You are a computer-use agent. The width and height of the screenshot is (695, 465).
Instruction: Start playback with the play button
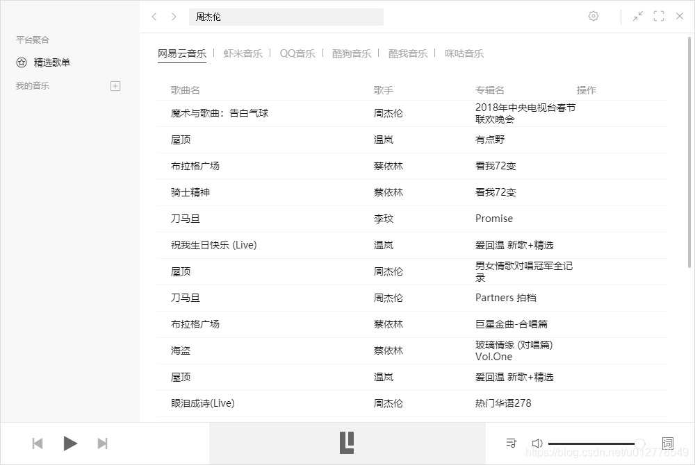coord(70,443)
